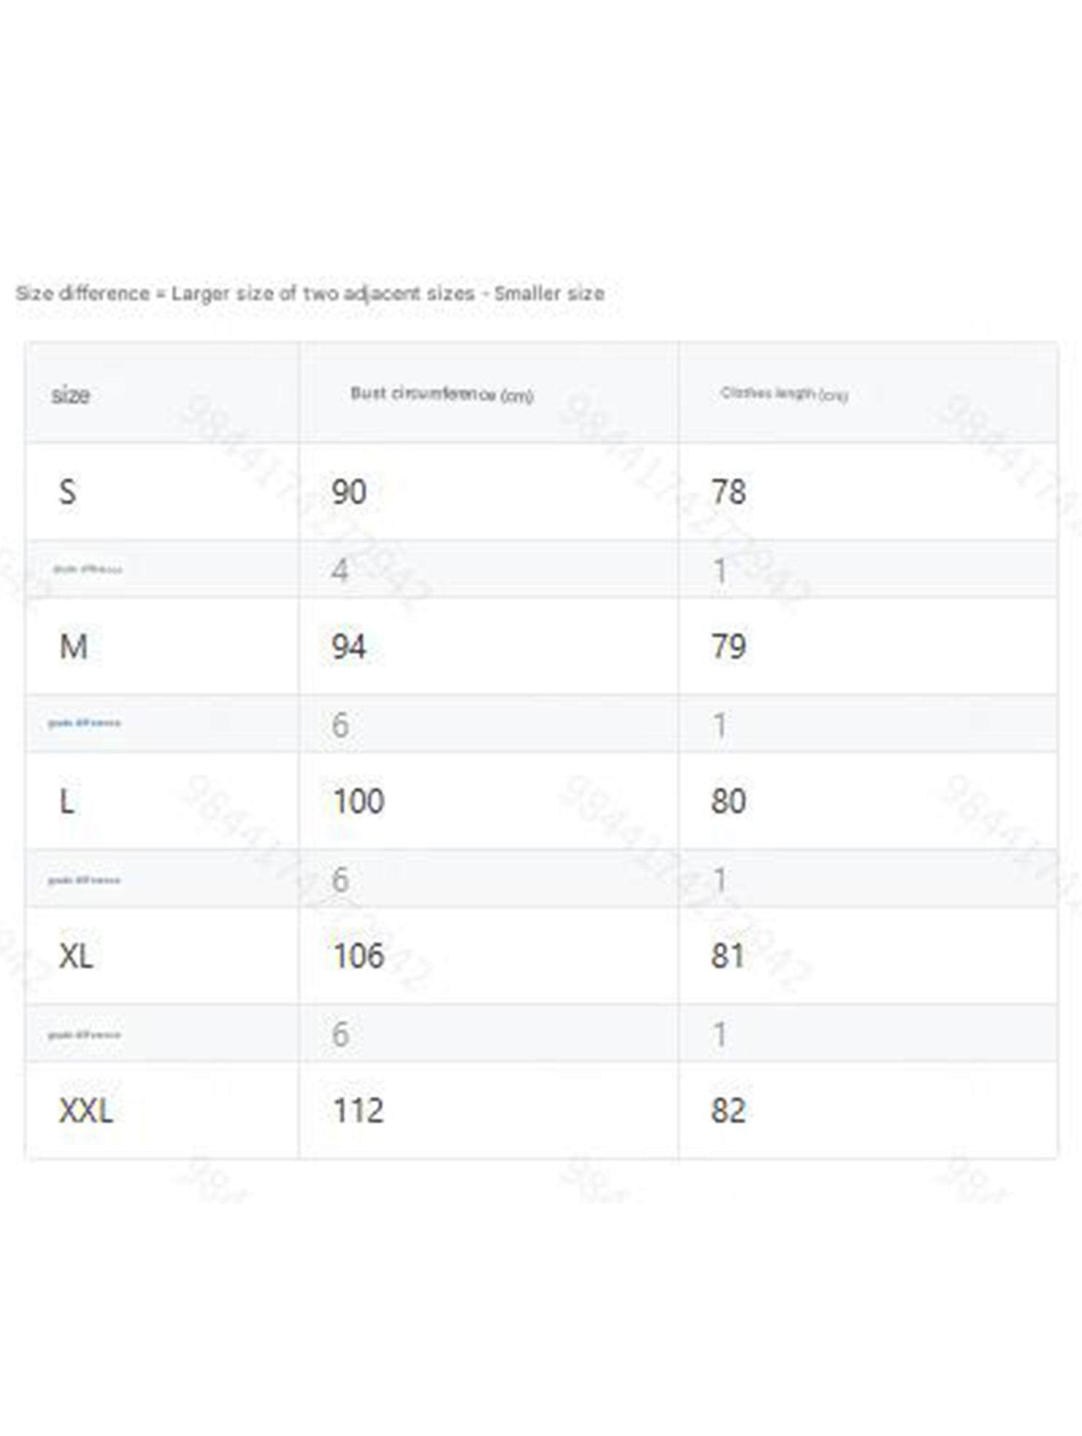Image resolution: width=1082 pixels, height=1436 pixels.
Task: Select clothes length value 78
Action: (x=729, y=492)
